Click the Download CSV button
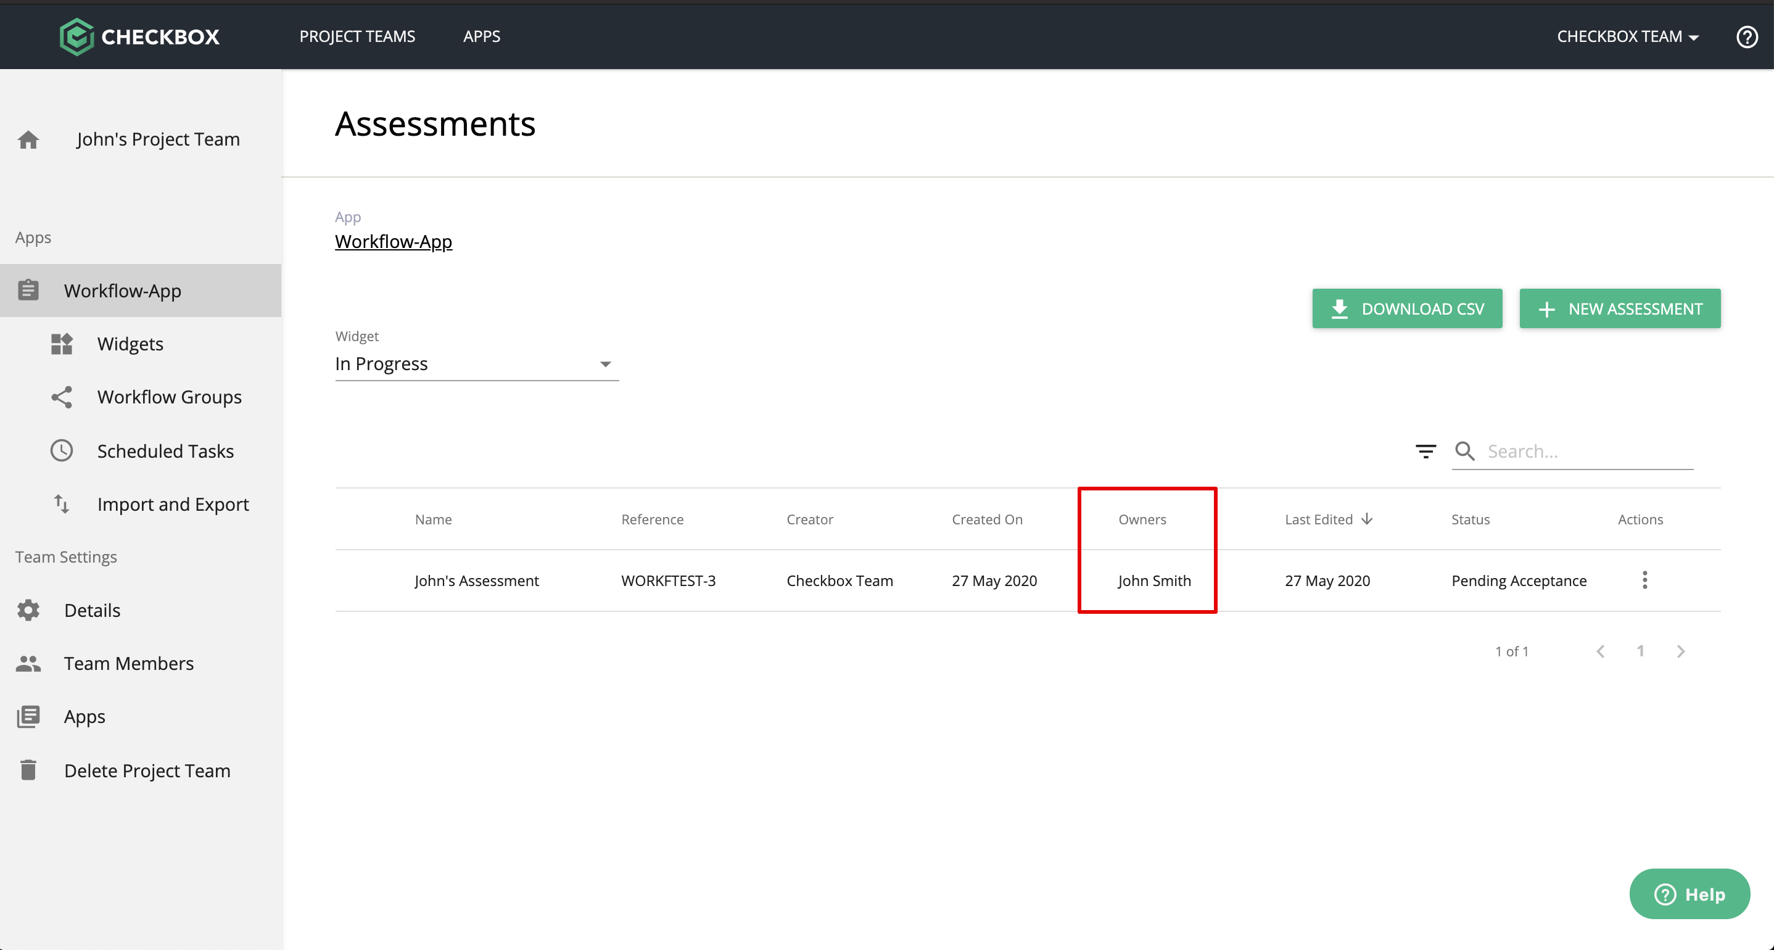Screen dimensions: 1774x950 coord(1407,308)
